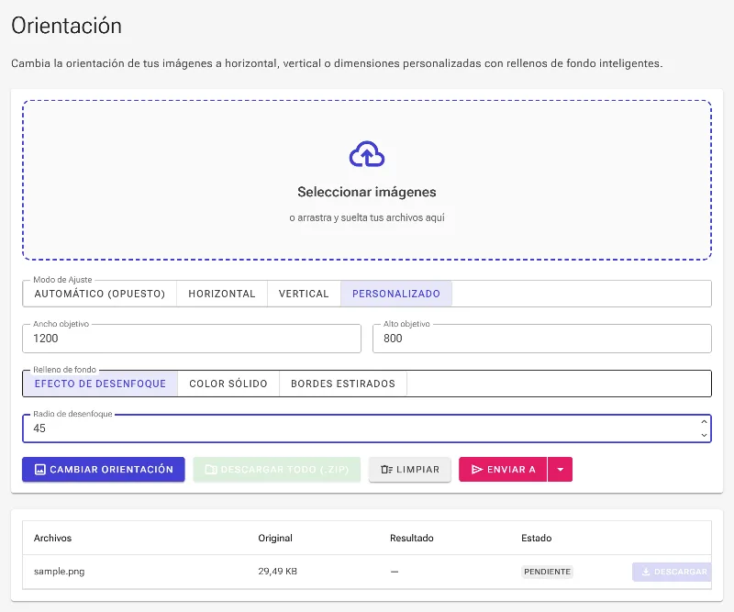Click the Alto objetivo input field
This screenshot has height=612, width=734.
542,338
